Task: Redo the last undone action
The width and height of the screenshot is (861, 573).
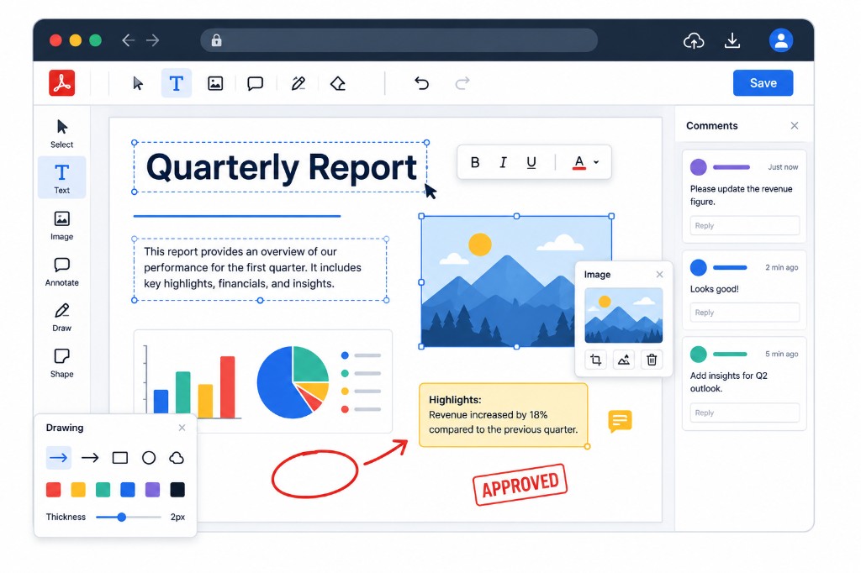Action: point(462,83)
